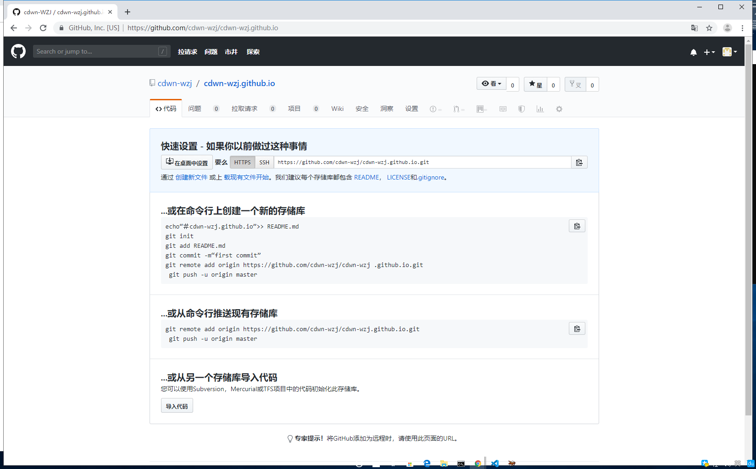The height and width of the screenshot is (469, 756).
Task: Copy the repository URL with the clipboard icon
Action: click(579, 162)
